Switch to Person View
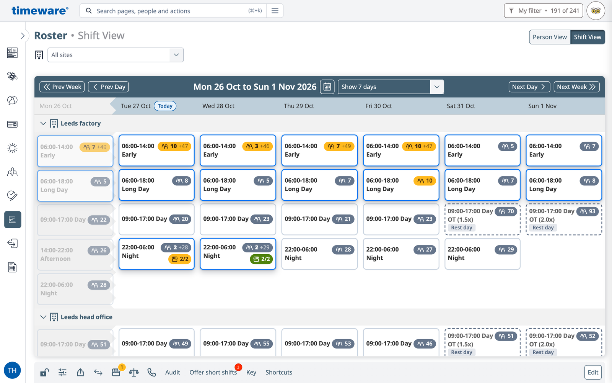The width and height of the screenshot is (612, 383). tap(550, 37)
